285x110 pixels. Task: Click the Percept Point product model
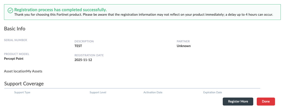(14, 59)
